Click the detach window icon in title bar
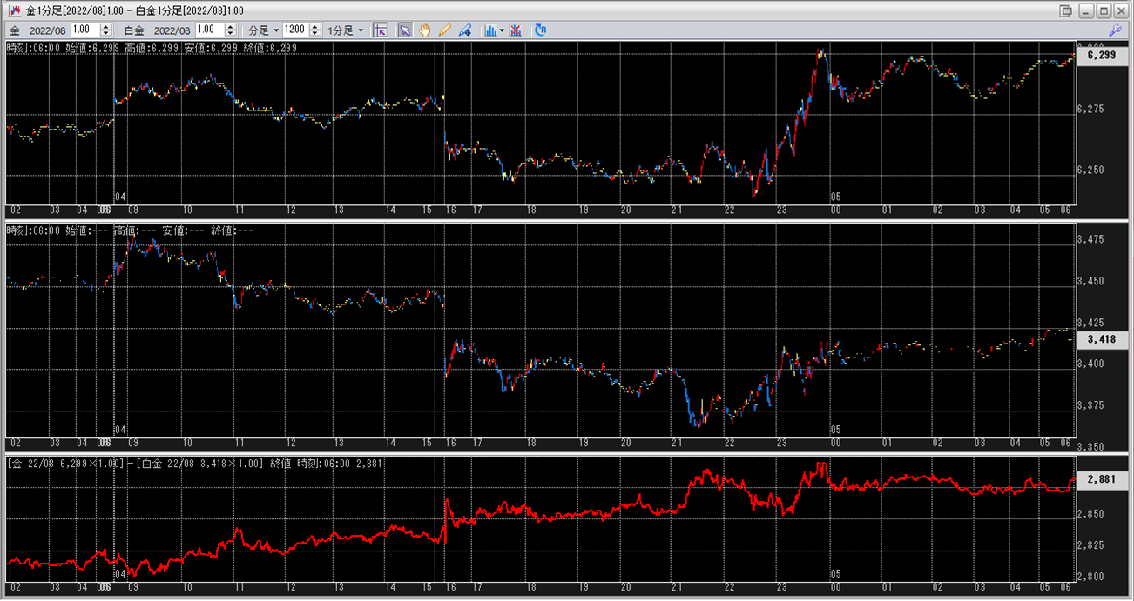The height and width of the screenshot is (601, 1134). point(1065,10)
